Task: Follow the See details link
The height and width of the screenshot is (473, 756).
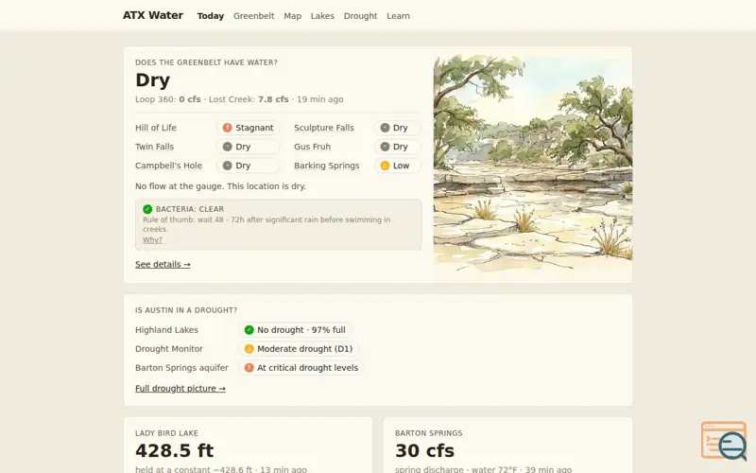Action: [x=163, y=264]
